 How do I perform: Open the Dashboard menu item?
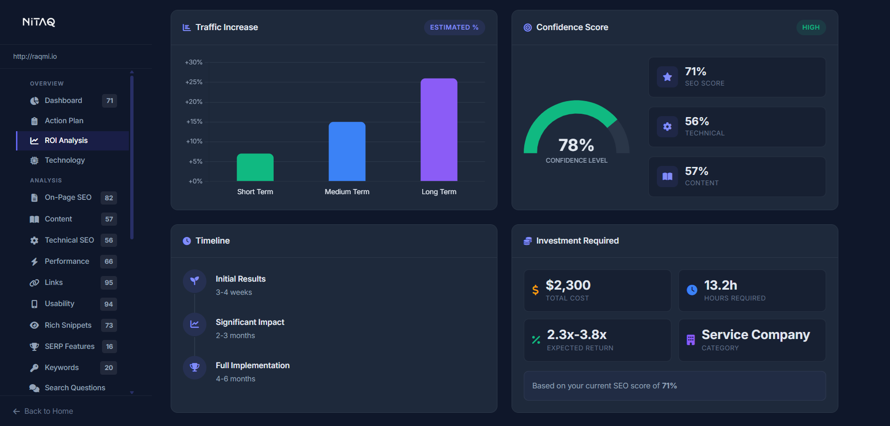tap(73, 101)
